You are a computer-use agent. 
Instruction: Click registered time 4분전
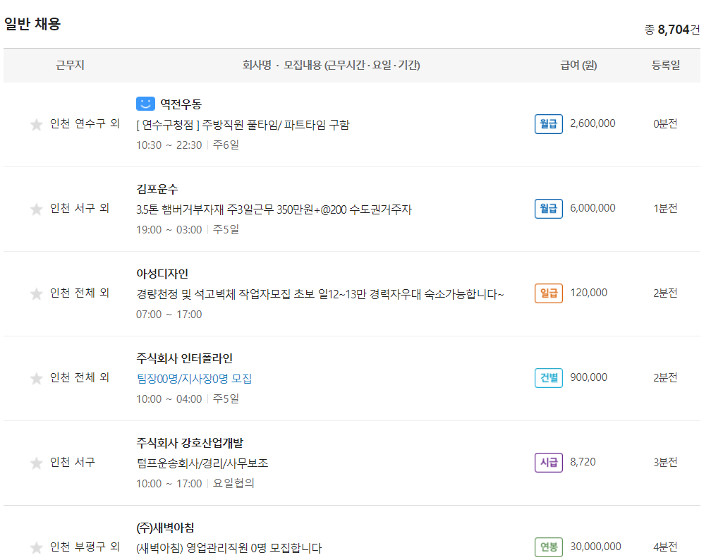coord(665,547)
